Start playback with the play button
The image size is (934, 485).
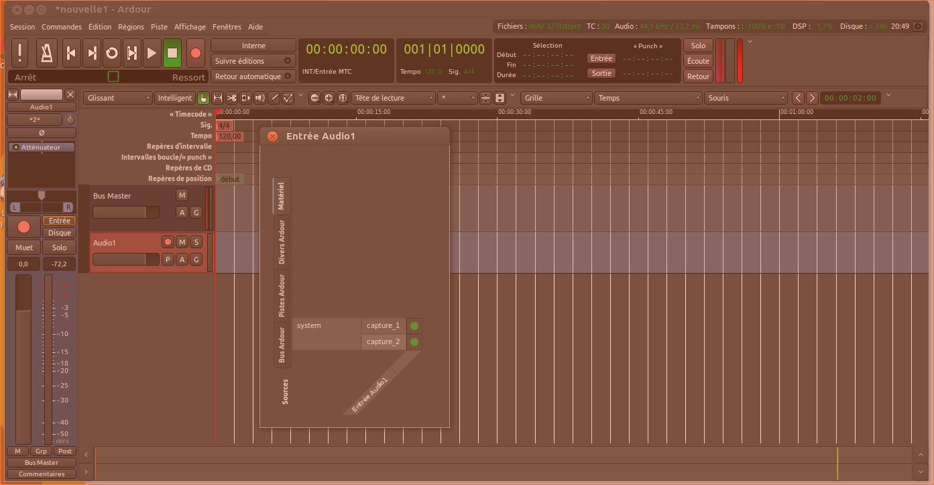[152, 52]
